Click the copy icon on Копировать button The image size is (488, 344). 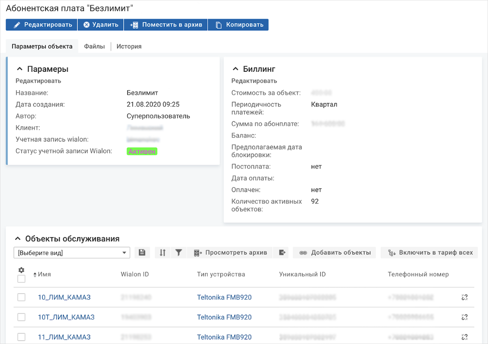218,24
